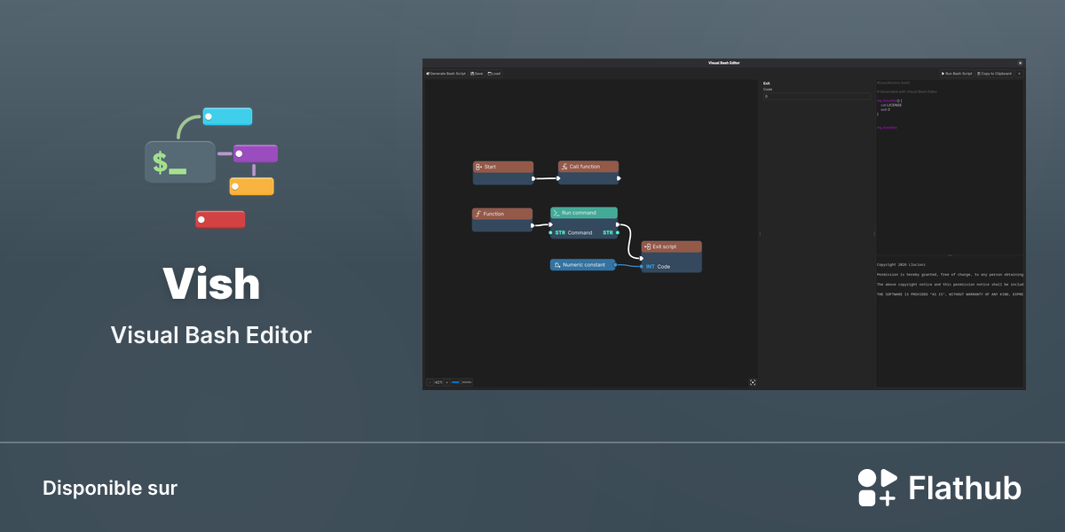Click the zoom in plus button

click(x=446, y=382)
